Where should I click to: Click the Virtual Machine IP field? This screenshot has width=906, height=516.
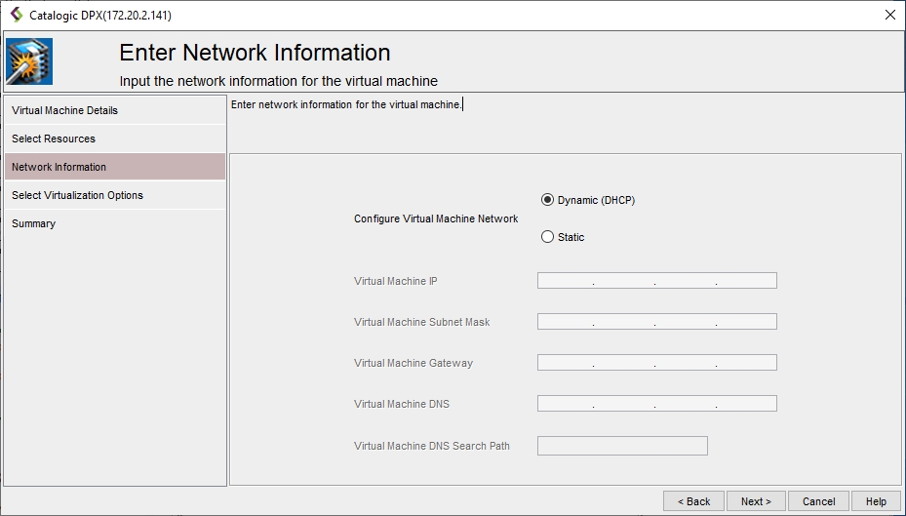click(656, 281)
